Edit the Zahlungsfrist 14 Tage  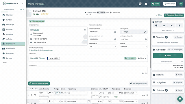145,32
